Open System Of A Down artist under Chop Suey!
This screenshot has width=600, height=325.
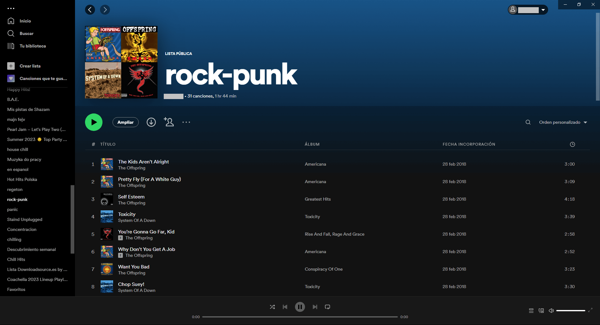(x=137, y=290)
